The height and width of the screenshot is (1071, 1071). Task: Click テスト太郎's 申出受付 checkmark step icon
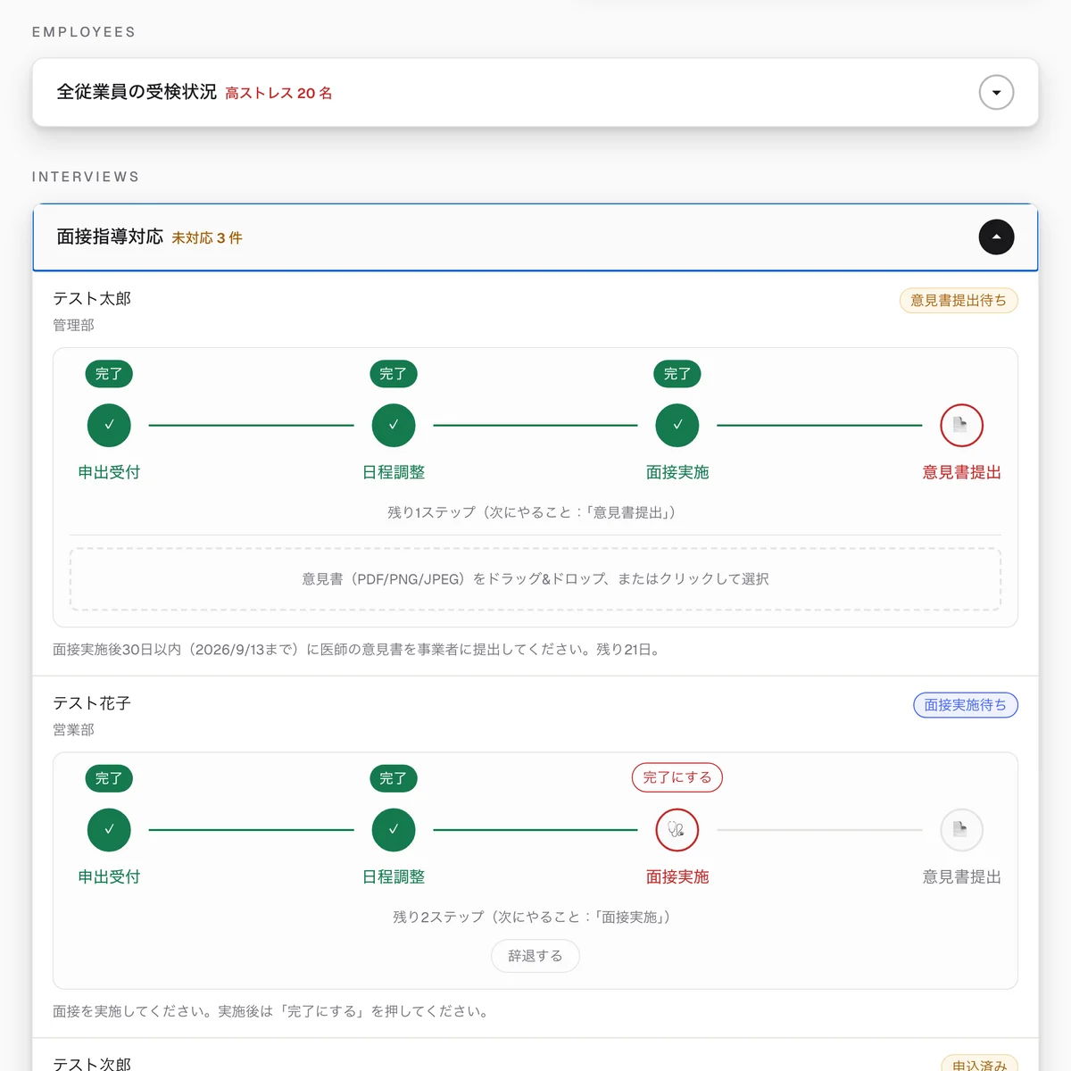click(109, 425)
